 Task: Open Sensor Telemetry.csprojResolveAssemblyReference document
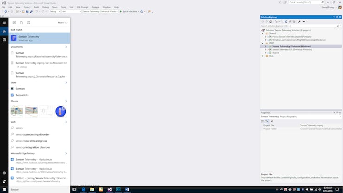pyautogui.click(x=39, y=55)
